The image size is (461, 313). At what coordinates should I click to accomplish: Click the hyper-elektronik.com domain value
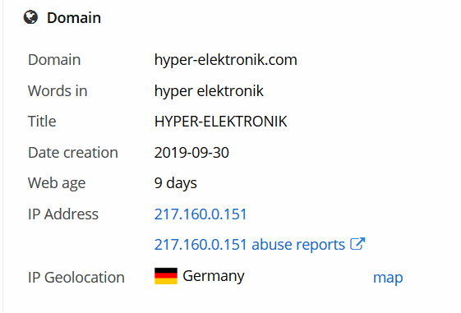[225, 60]
